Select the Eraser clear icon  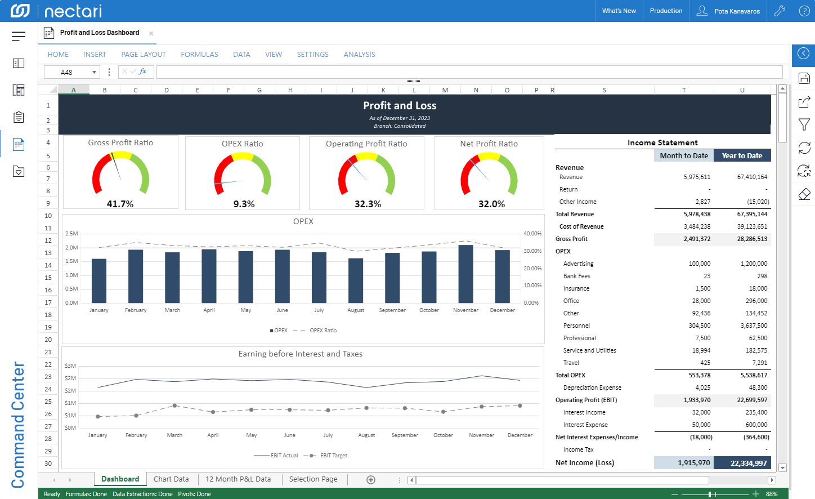tap(804, 194)
